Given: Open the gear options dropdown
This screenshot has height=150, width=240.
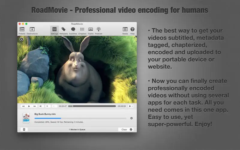Looking at the screenshot, I should click(x=131, y=106).
